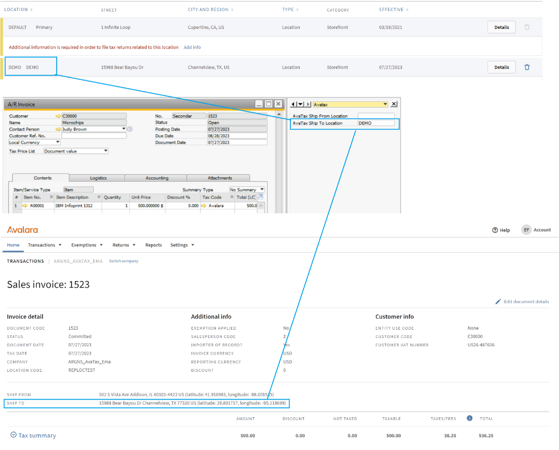Delete the DEMO location with its trash icon
This screenshot has height=450, width=559.
coord(527,67)
